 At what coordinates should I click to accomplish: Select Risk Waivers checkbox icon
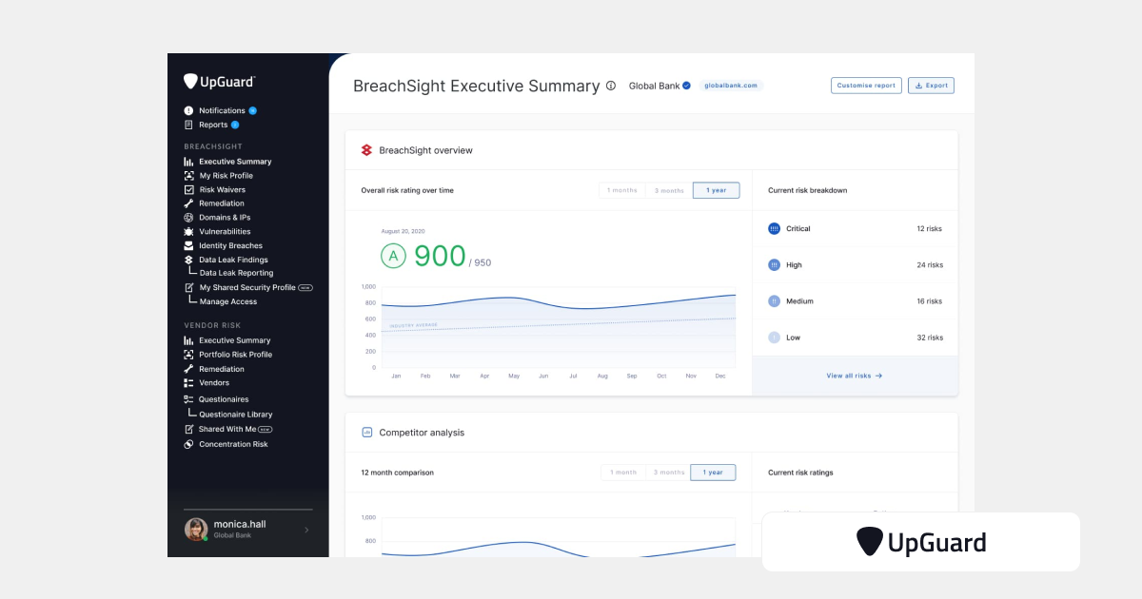coord(188,189)
